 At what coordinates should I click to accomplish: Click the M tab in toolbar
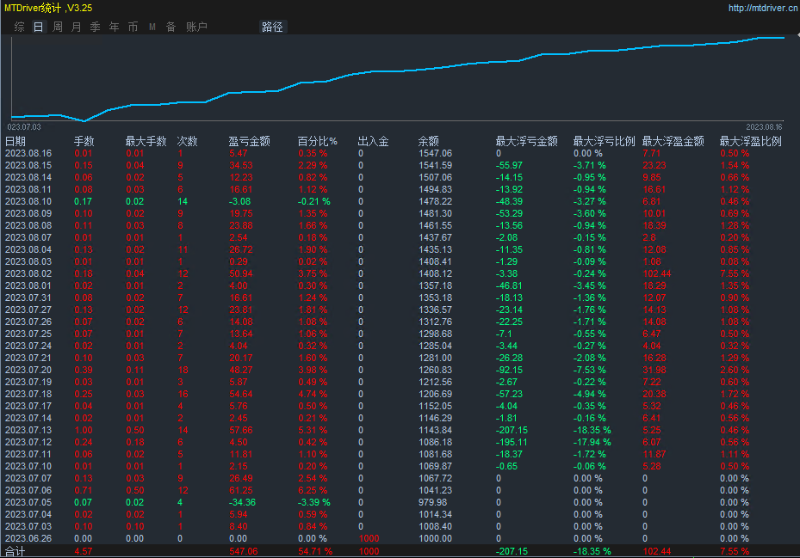click(x=152, y=27)
